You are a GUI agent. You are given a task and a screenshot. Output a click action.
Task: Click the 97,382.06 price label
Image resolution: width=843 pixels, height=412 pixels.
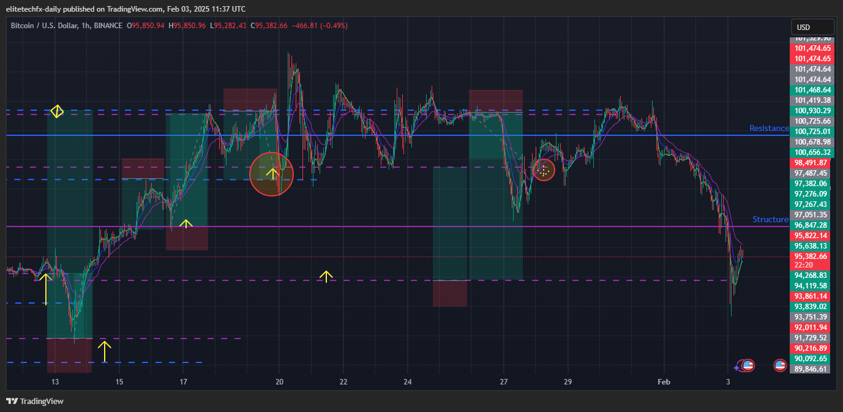click(x=811, y=183)
